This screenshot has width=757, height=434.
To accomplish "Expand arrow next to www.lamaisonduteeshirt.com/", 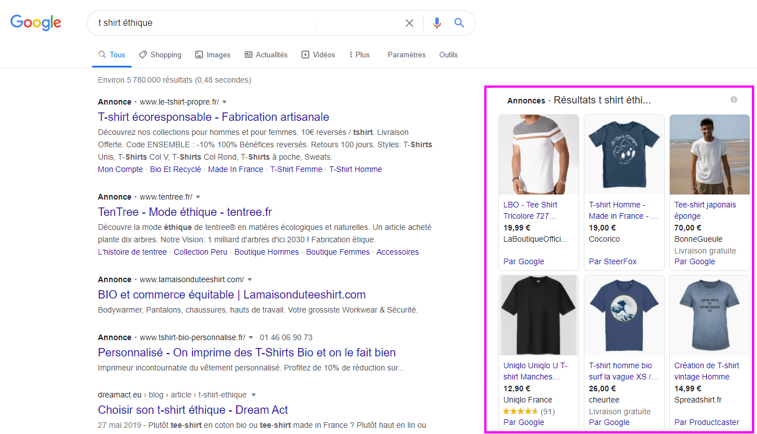I will click(250, 280).
